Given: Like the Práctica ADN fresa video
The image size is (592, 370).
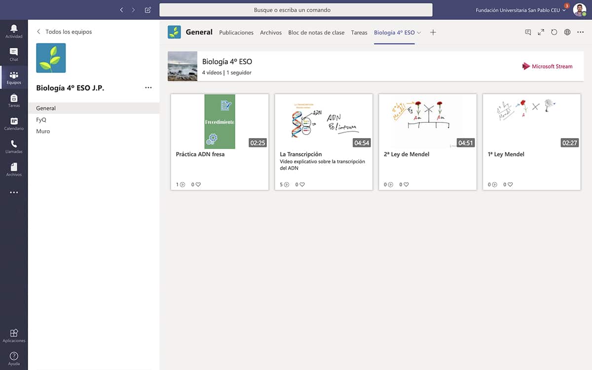Looking at the screenshot, I should tap(198, 185).
